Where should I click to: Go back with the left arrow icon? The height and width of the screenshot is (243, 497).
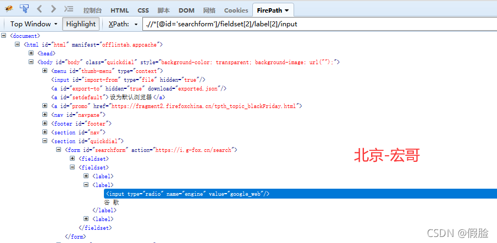pos(40,9)
